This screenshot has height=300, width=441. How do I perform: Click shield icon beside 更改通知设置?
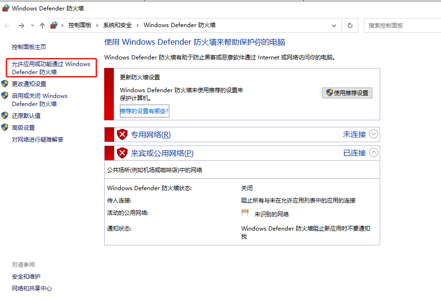(5, 84)
